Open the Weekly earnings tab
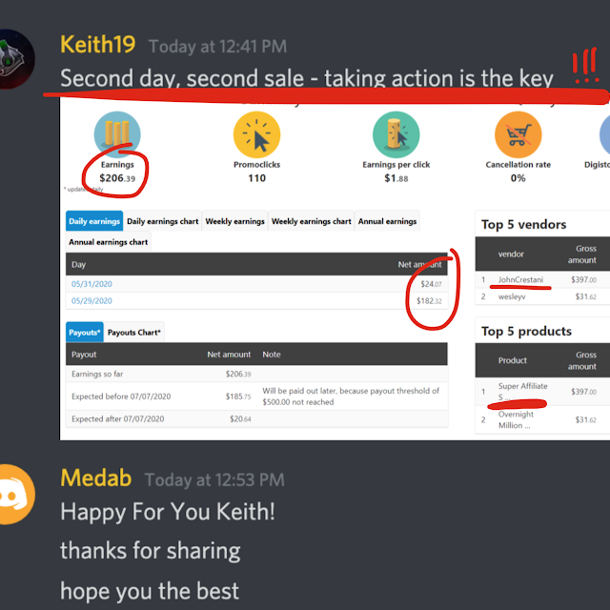The width and height of the screenshot is (610, 610). (235, 221)
